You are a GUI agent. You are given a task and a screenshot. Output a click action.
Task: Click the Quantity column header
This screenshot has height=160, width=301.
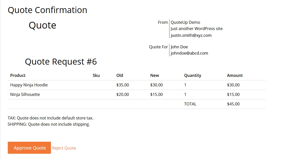pos(193,75)
